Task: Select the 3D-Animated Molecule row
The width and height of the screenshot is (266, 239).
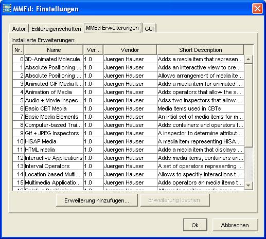Action: [x=128, y=59]
